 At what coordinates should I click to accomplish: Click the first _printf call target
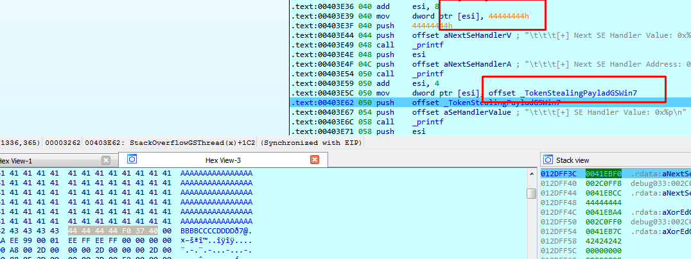click(423, 45)
